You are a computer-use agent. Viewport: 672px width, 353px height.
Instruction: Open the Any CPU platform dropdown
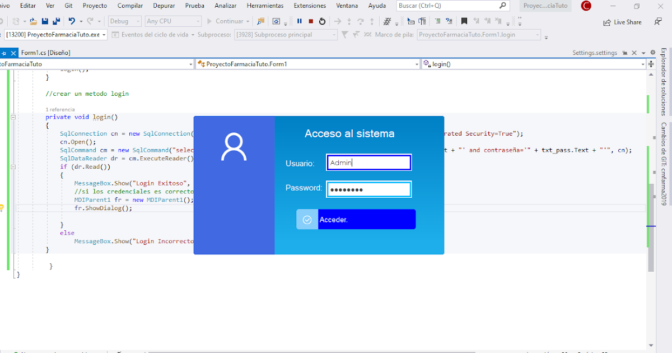(x=172, y=21)
